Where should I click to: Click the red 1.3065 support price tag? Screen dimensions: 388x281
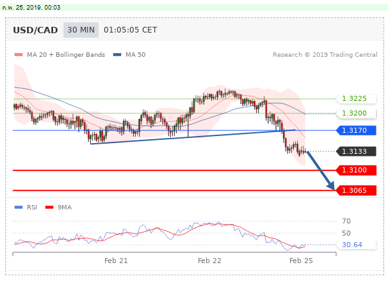(x=356, y=190)
